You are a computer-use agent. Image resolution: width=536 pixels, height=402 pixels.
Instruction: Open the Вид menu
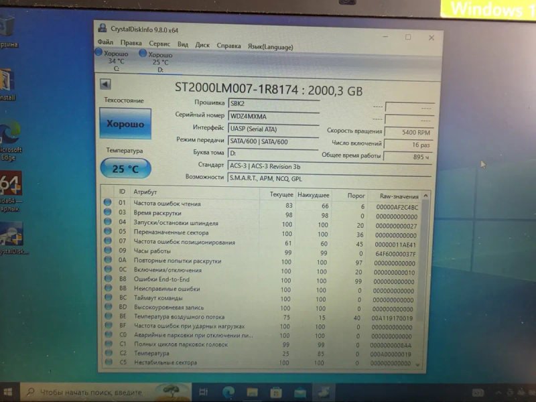click(x=183, y=44)
